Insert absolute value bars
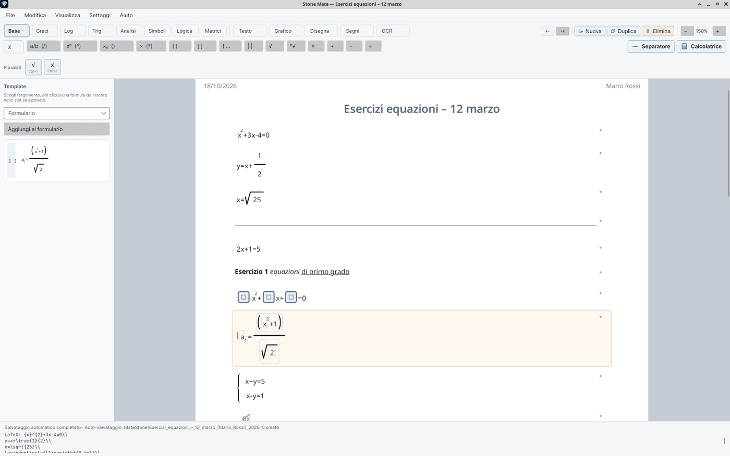 (253, 46)
